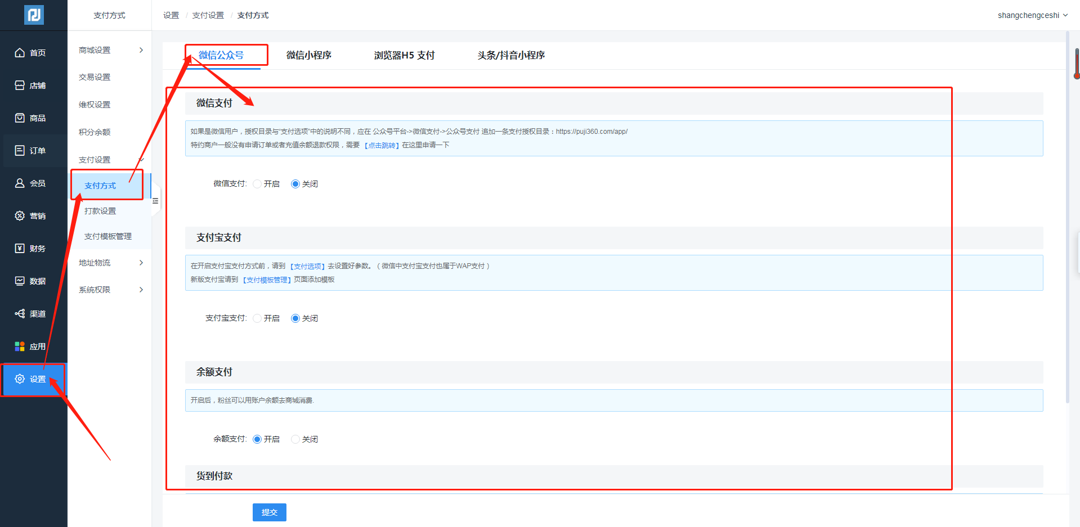The width and height of the screenshot is (1080, 527).
Task: Enable 微信支付 with 开启 radio
Action: coord(257,184)
